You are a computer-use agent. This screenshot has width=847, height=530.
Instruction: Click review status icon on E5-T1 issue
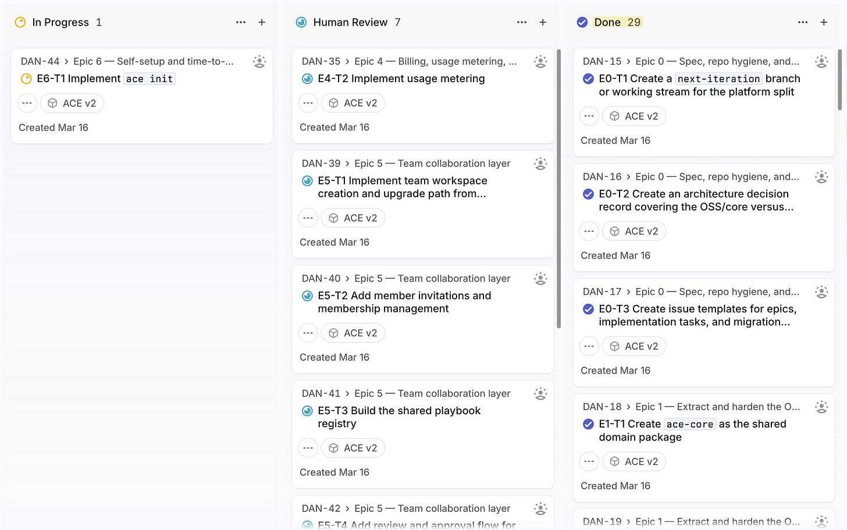pyautogui.click(x=307, y=181)
